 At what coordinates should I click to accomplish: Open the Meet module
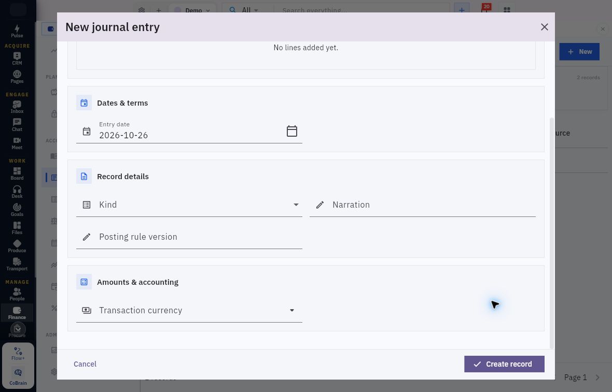[x=17, y=143]
